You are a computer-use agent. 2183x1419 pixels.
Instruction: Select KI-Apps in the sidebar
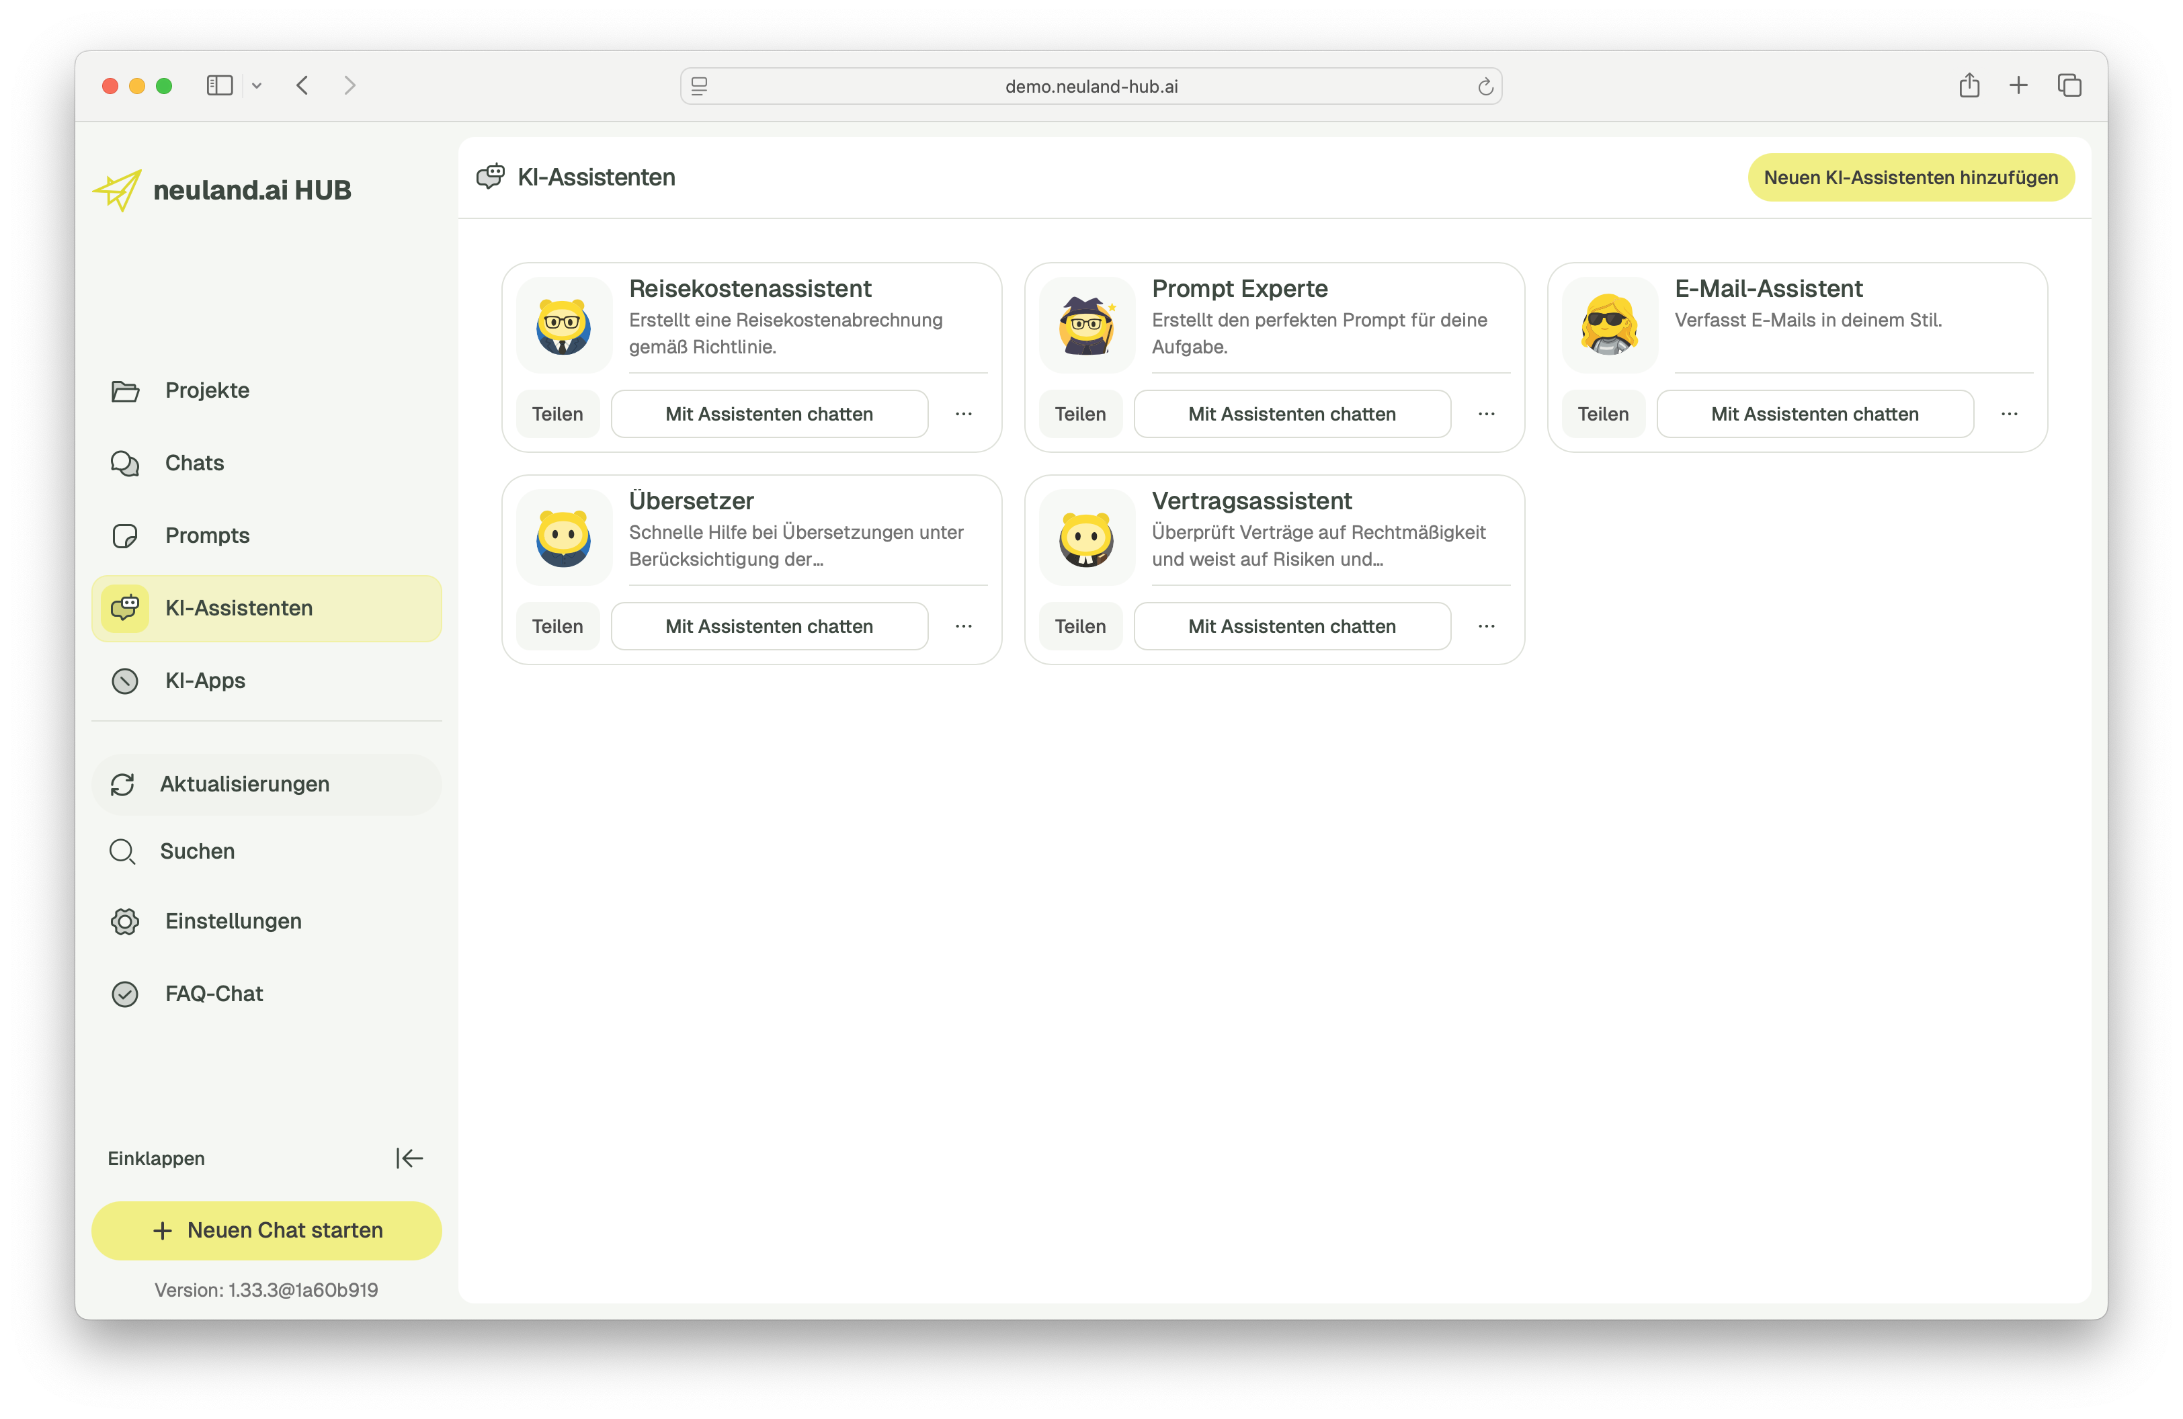pos(266,681)
